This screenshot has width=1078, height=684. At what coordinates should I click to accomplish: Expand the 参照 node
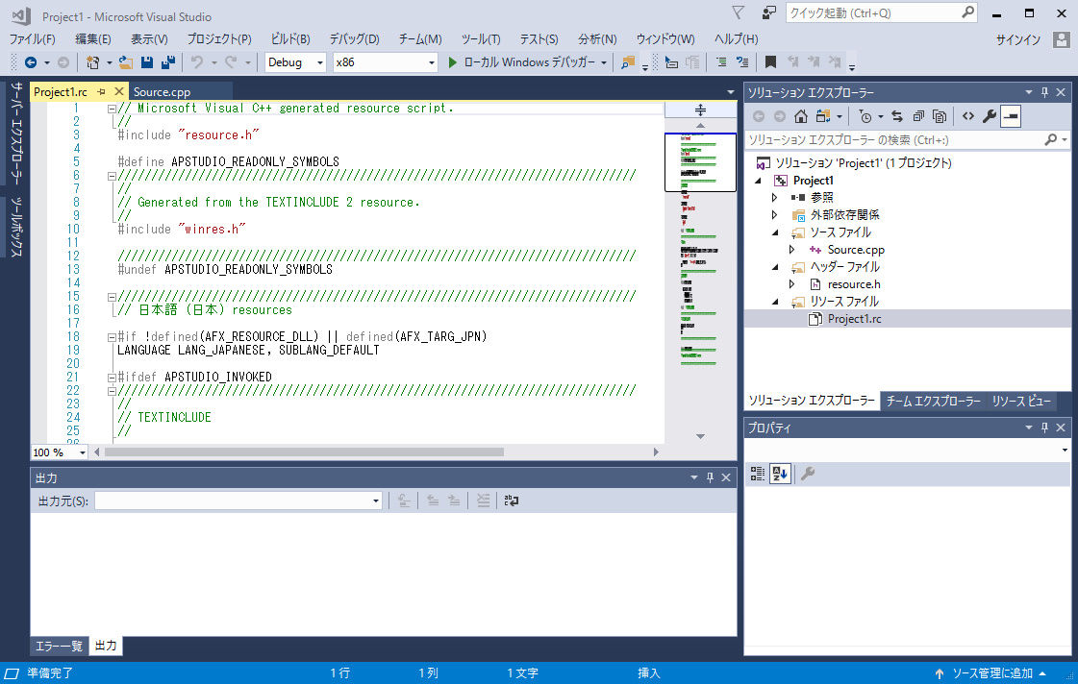click(x=775, y=198)
